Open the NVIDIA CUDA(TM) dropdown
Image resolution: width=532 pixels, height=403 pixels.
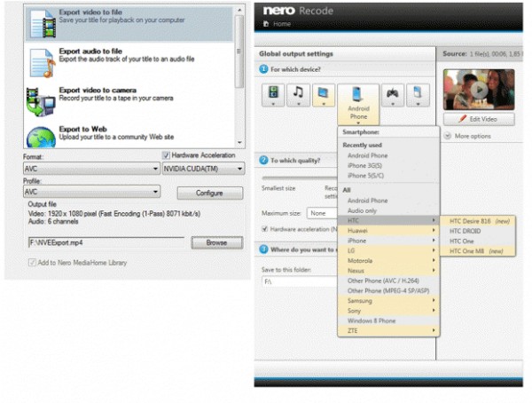point(202,168)
